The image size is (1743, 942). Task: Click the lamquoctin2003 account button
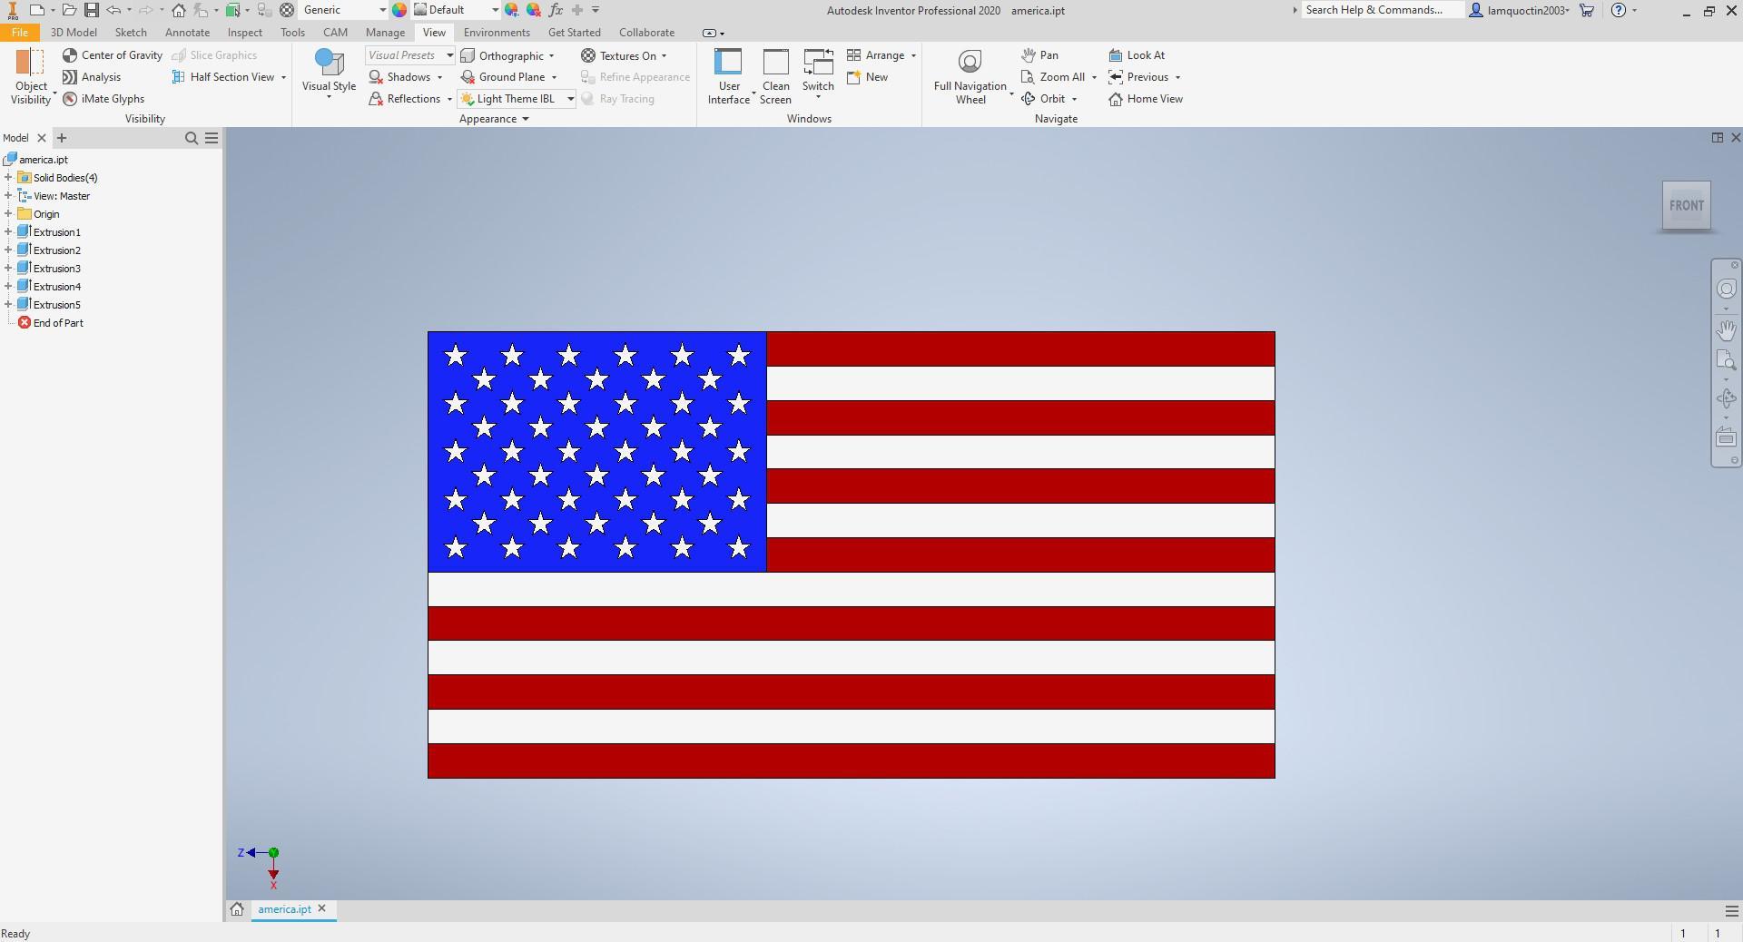(x=1520, y=10)
